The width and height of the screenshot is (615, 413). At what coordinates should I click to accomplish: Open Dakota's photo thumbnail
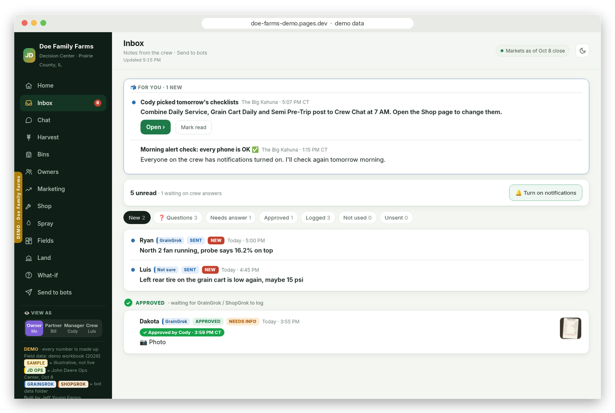coord(570,328)
